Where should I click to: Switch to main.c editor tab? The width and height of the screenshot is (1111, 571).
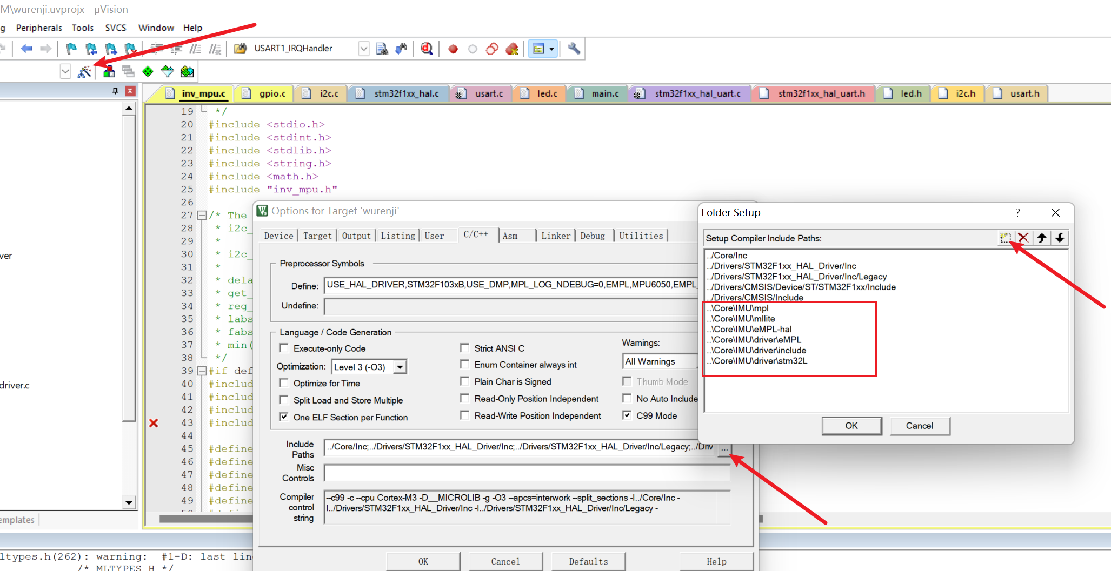[x=605, y=93]
